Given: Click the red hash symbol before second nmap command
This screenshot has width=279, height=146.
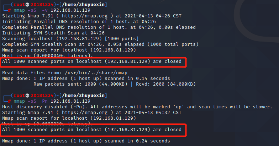Looking at the screenshot, I should [9, 101].
